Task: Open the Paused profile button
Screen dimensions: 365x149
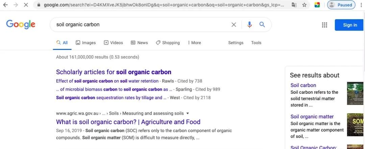Action: pyautogui.click(x=341, y=5)
